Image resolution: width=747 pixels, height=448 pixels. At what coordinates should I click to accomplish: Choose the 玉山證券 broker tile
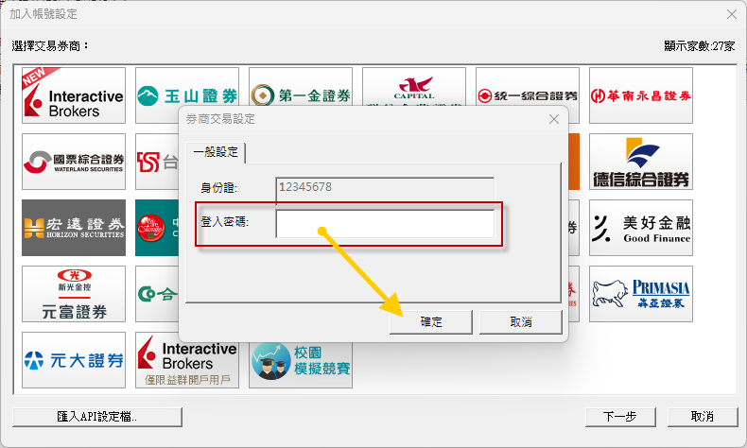click(x=187, y=95)
